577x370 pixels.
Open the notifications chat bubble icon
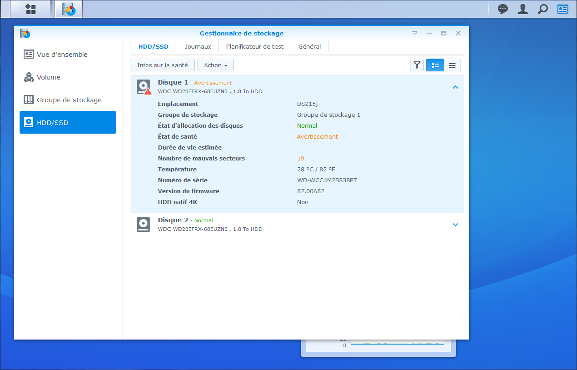click(502, 9)
